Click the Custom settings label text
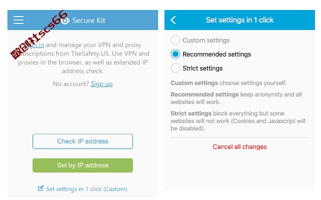This screenshot has width=321, height=200. pos(206,40)
